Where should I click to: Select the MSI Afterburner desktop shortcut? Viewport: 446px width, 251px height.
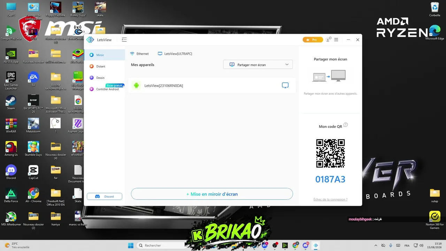(x=11, y=219)
